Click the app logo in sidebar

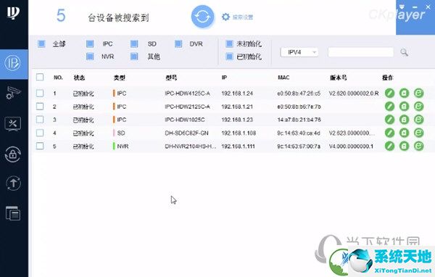point(13,13)
